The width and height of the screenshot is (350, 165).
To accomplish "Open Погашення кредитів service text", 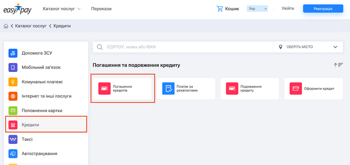I will pyautogui.click(x=122, y=89).
